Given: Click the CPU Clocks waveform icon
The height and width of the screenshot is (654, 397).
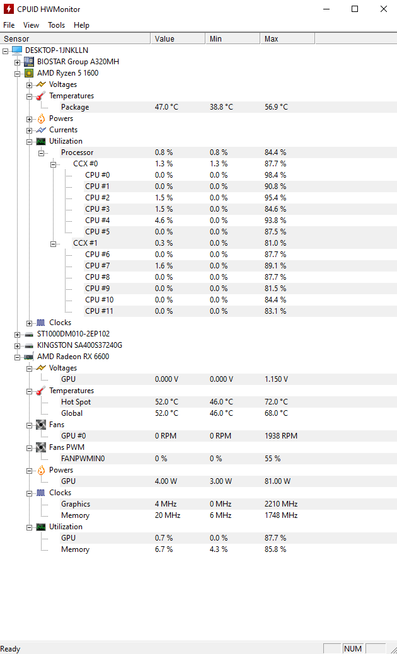Looking at the screenshot, I should pyautogui.click(x=41, y=323).
